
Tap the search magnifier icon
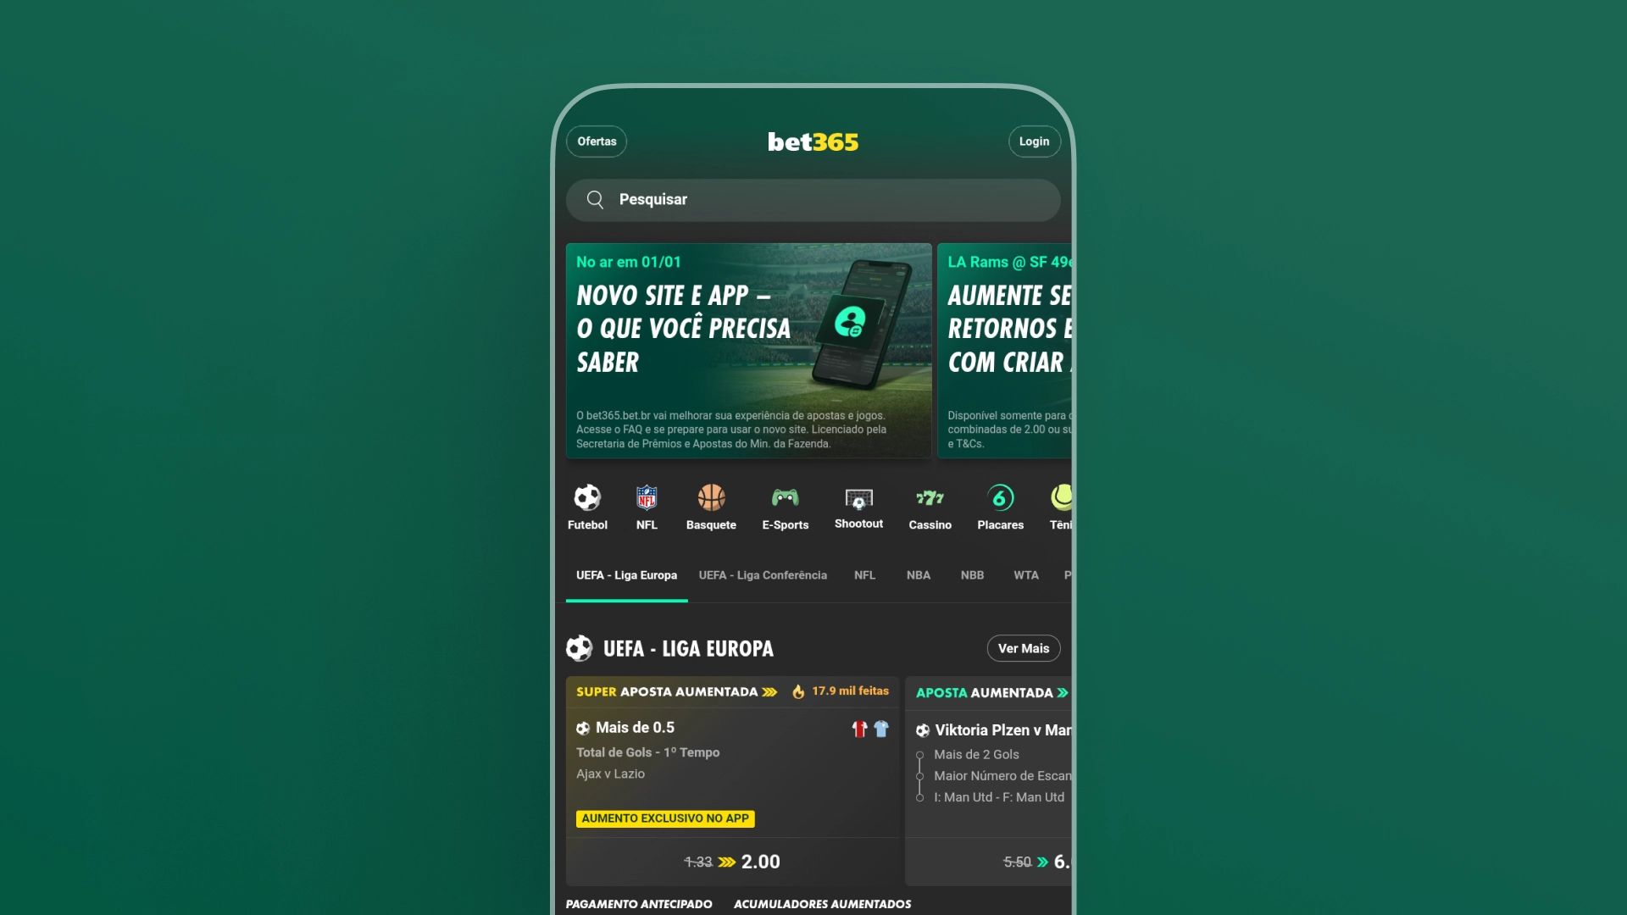(596, 199)
